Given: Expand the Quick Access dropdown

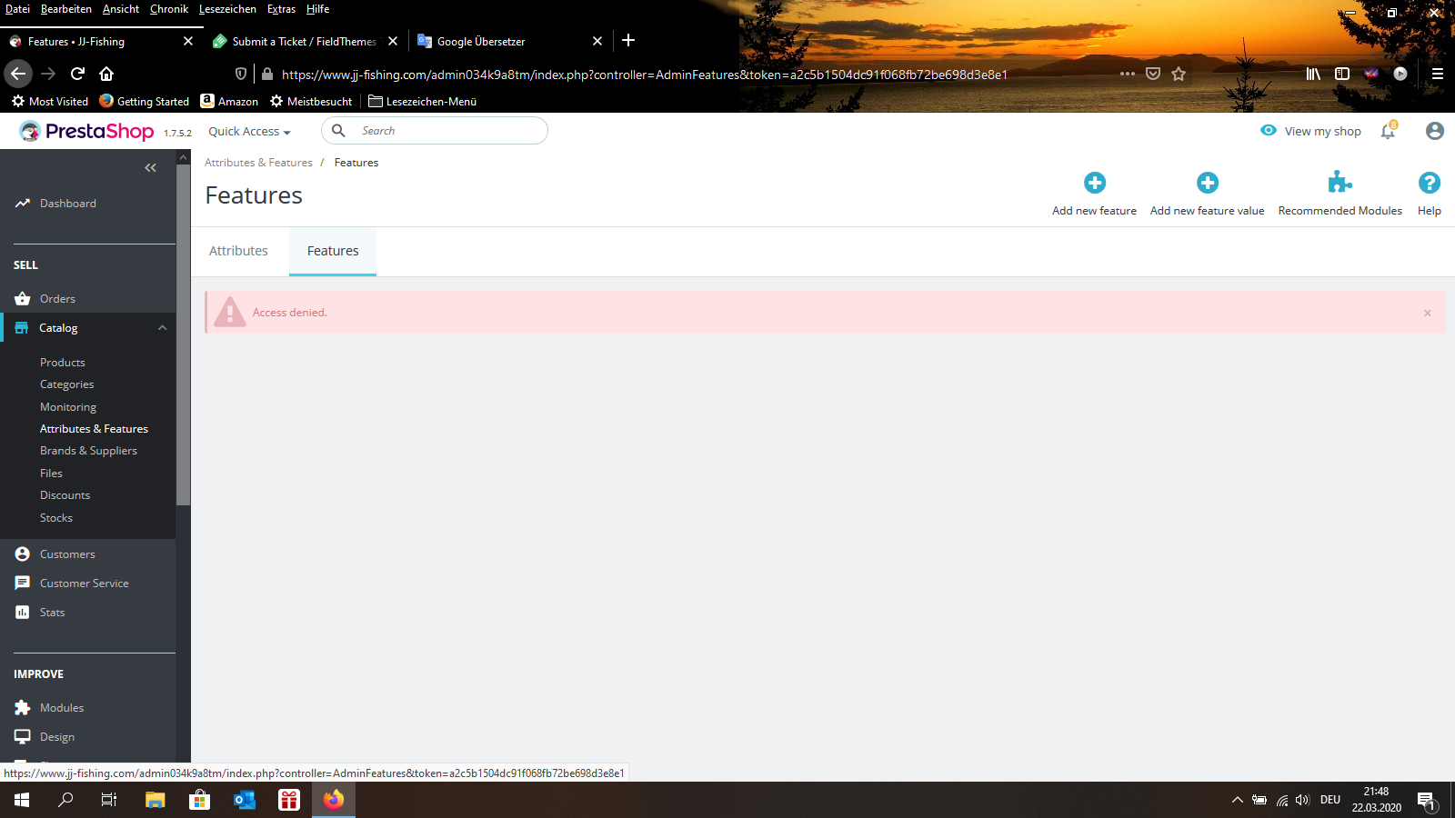Looking at the screenshot, I should click(x=249, y=131).
